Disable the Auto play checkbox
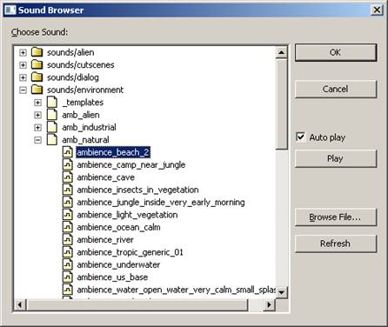 [x=301, y=137]
